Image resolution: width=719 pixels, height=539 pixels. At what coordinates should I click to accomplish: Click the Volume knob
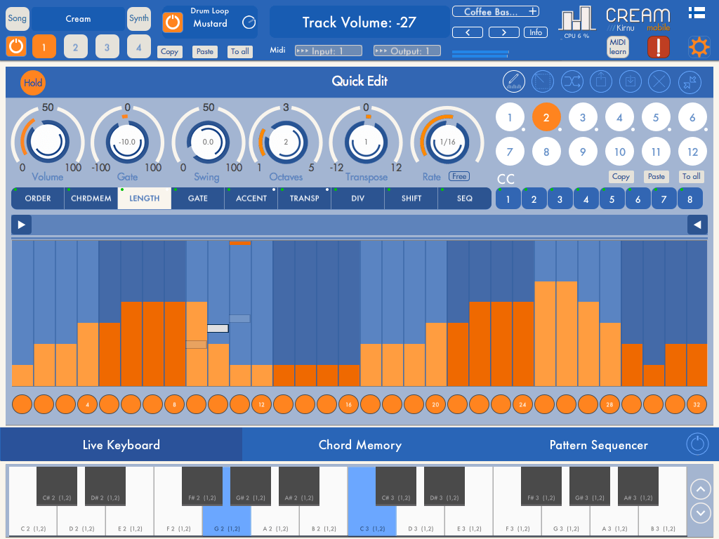click(48, 142)
